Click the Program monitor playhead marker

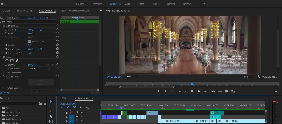(x=192, y=84)
